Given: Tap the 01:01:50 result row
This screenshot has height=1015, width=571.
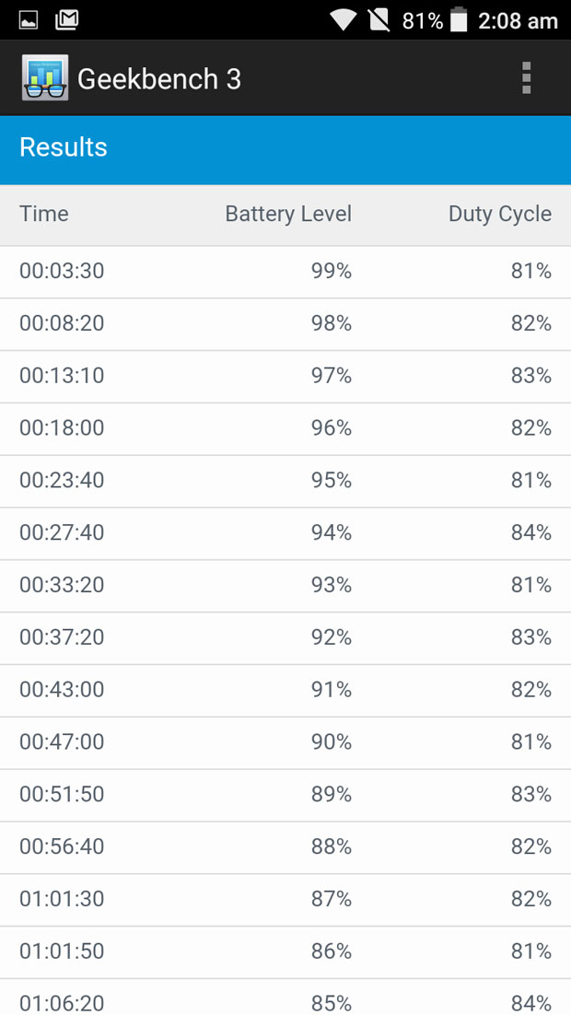Looking at the screenshot, I should [285, 952].
